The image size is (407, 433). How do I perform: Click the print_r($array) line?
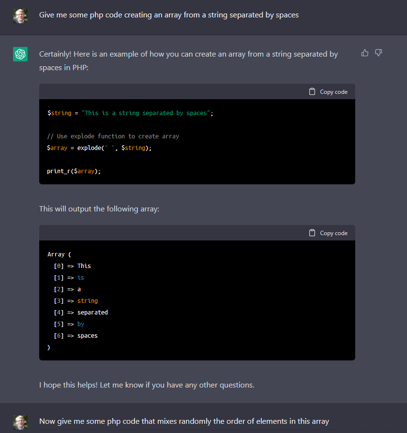point(74,171)
